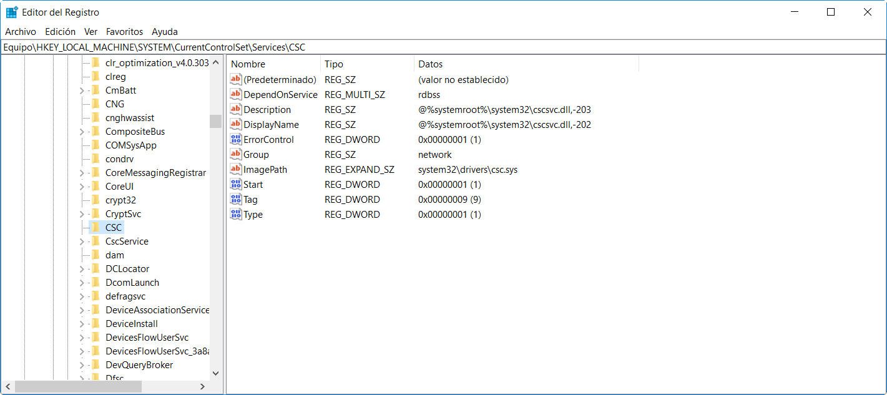Expand the DCLocator tree node
Image resolution: width=887 pixels, height=395 pixels.
(x=82, y=269)
